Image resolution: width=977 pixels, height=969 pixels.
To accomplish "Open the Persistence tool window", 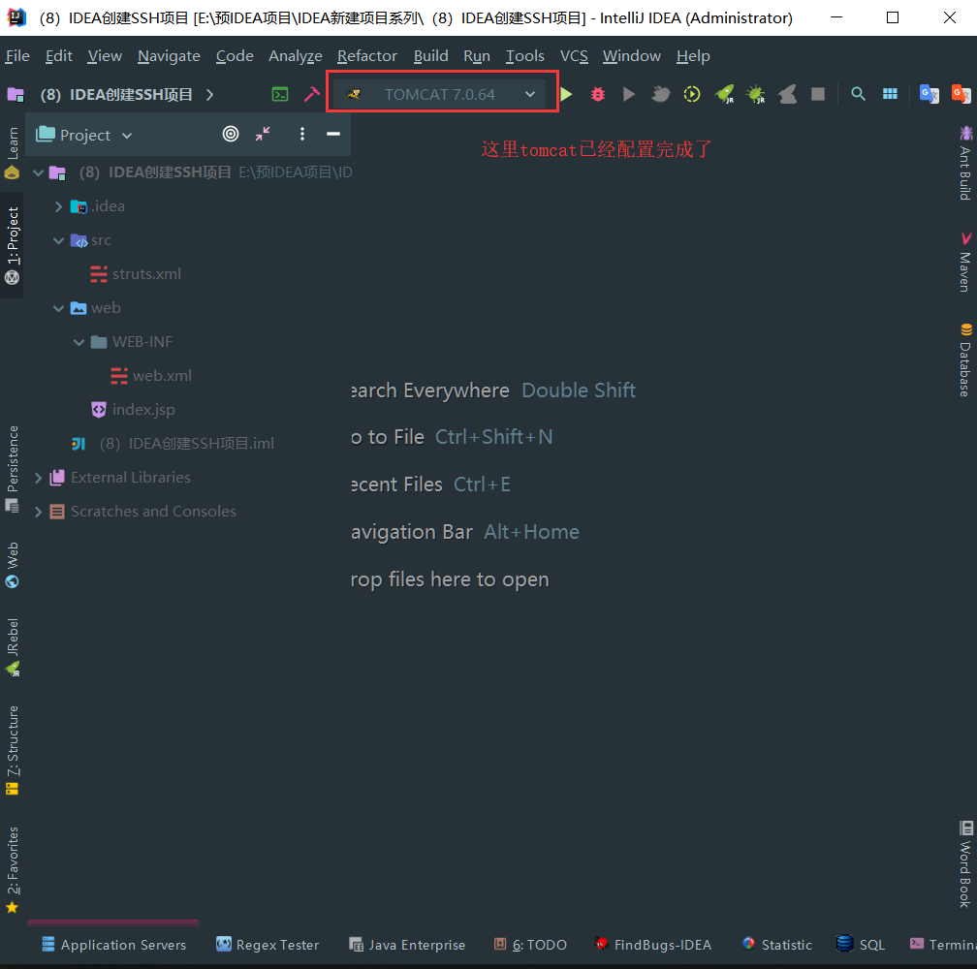I will coord(12,468).
